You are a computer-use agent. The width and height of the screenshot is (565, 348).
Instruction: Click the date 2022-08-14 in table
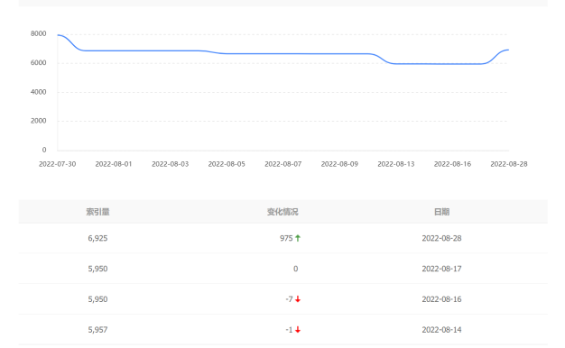click(x=441, y=330)
